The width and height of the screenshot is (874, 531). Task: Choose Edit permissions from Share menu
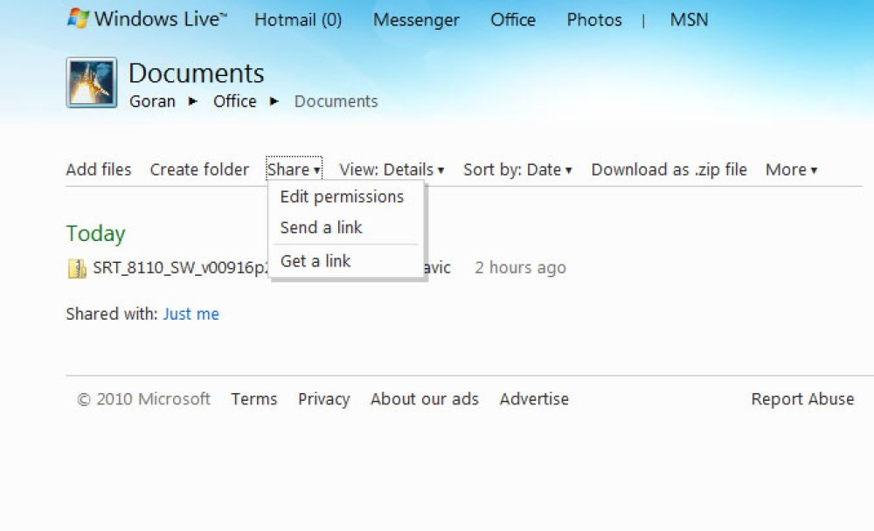(x=342, y=197)
